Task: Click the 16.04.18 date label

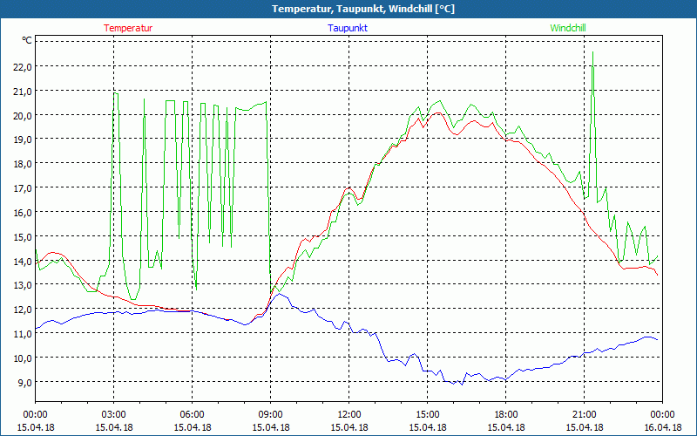Action: tap(662, 427)
